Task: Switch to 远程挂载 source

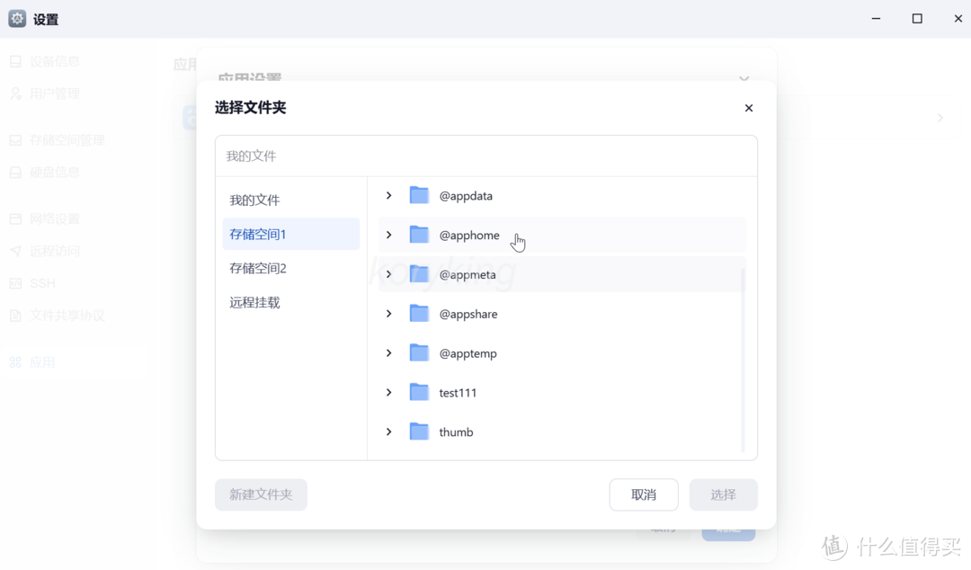Action: coord(254,301)
